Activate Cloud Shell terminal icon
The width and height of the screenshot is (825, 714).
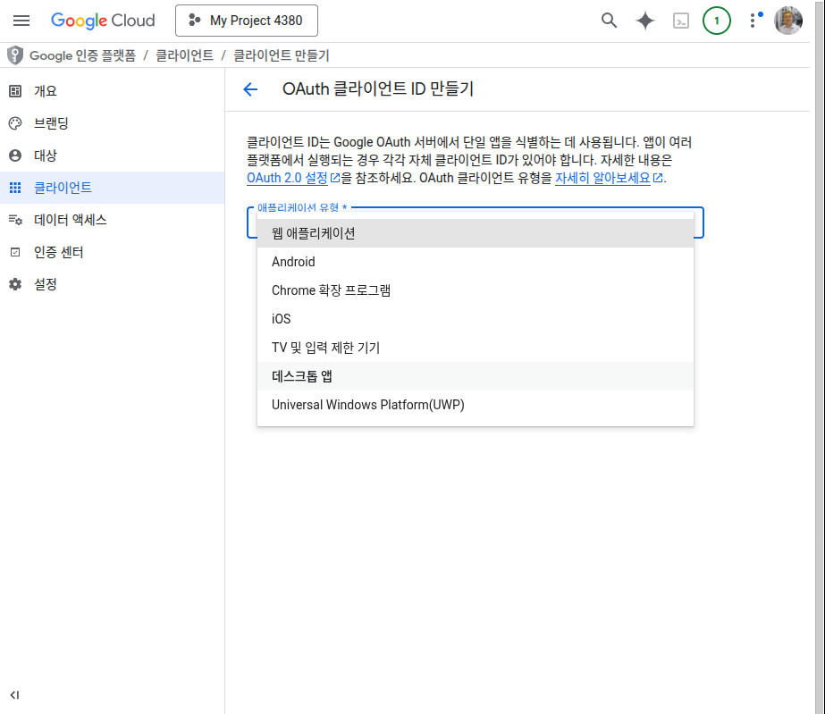pyautogui.click(x=681, y=21)
